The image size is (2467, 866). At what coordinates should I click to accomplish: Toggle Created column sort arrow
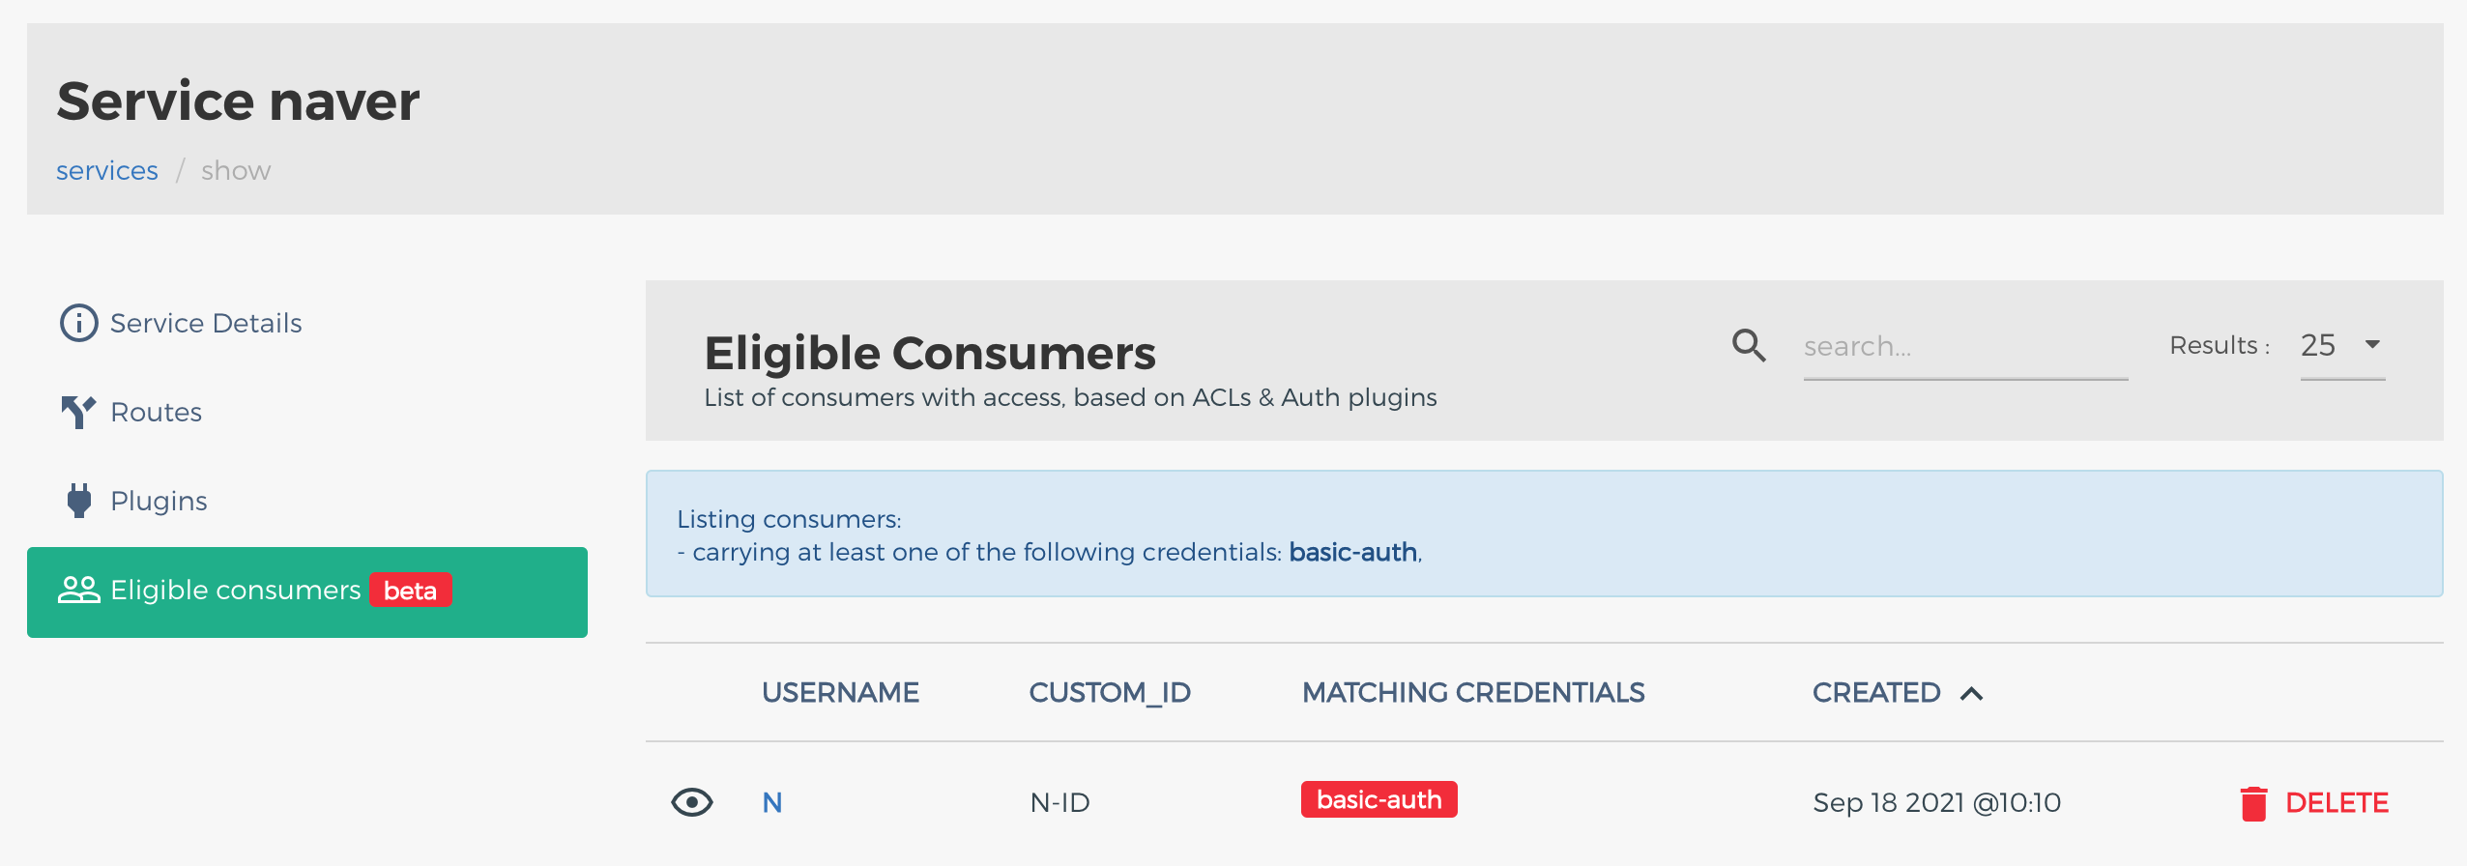tap(1972, 693)
